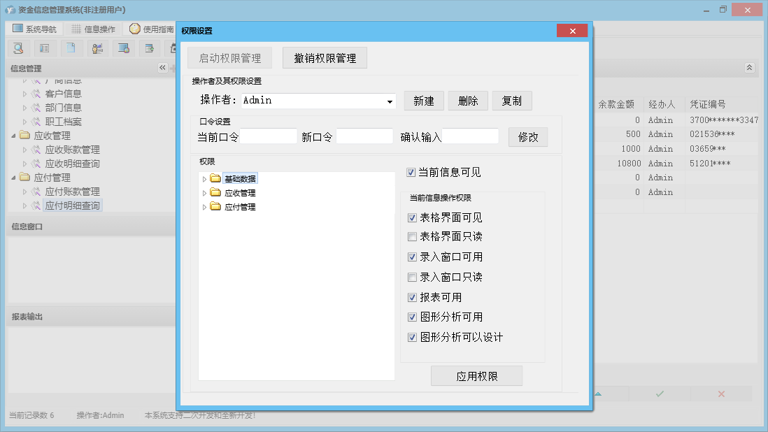768x432 pixels.
Task: Click the 凭证编号 column header
Action: click(707, 104)
